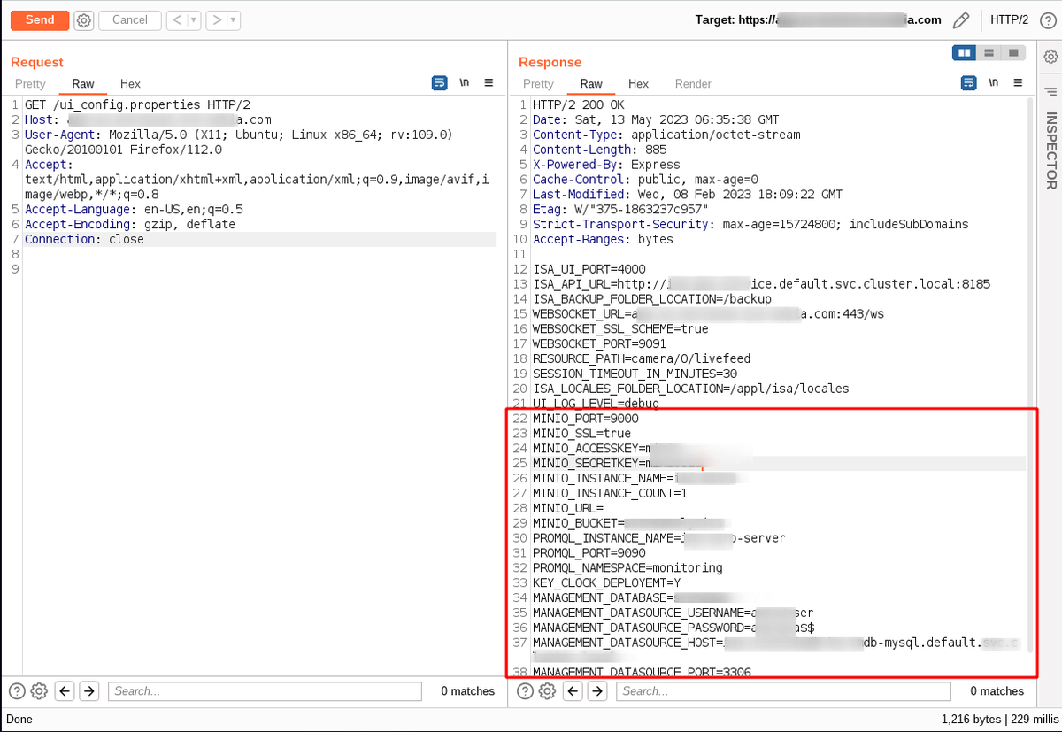This screenshot has height=732, width=1062.
Task: Open request settings gear next to Send
Action: 84,20
